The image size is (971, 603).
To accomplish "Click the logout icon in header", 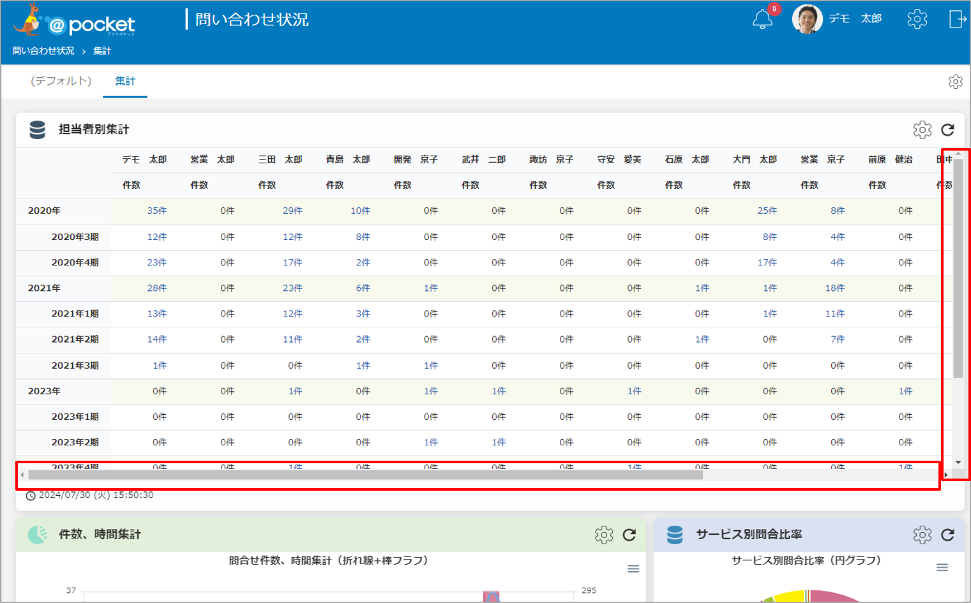I will [958, 19].
